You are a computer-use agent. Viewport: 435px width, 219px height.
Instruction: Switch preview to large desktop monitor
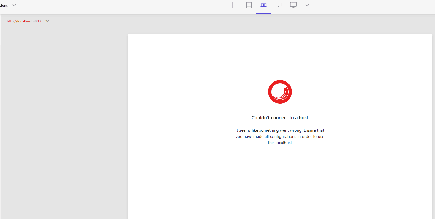[293, 5]
